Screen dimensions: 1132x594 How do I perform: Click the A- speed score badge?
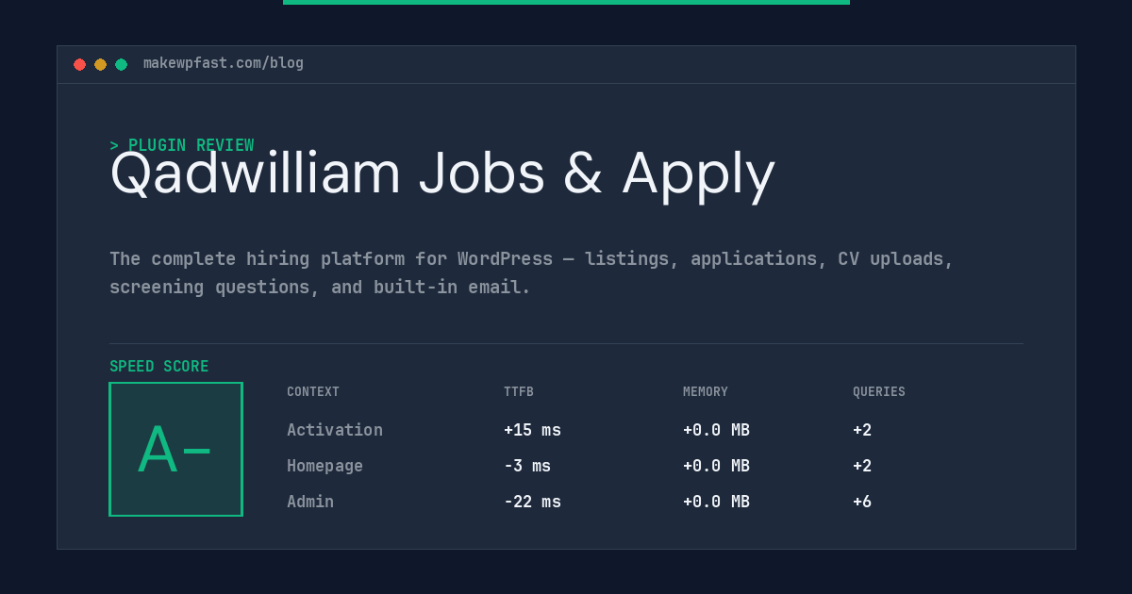coord(176,449)
